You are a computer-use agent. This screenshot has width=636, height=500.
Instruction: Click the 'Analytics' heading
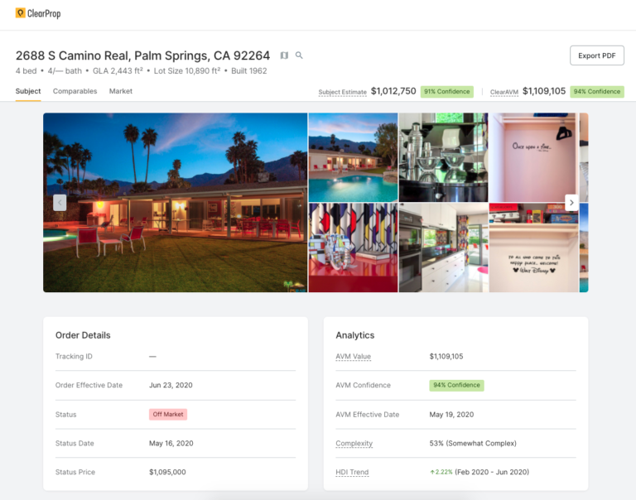pos(355,335)
